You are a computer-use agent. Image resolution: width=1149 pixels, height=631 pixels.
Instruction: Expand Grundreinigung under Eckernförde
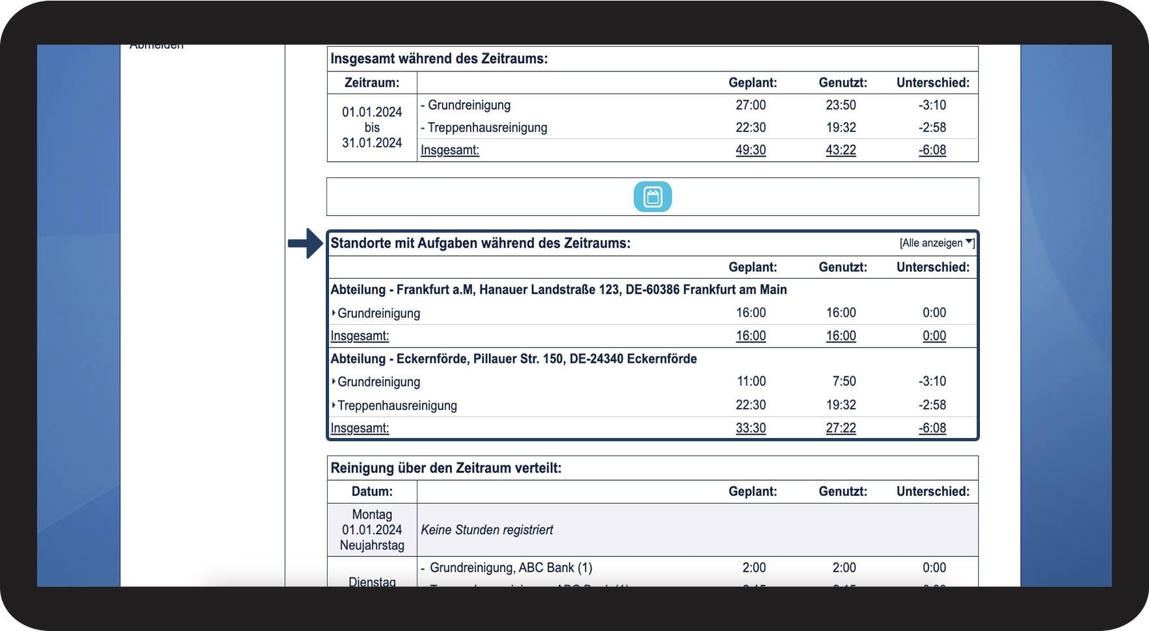pos(376,382)
